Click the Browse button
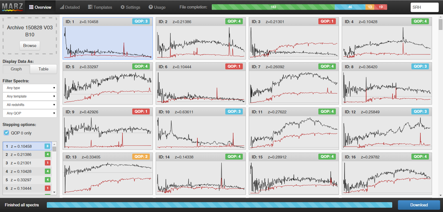This screenshot has height=212, width=443. (30, 46)
